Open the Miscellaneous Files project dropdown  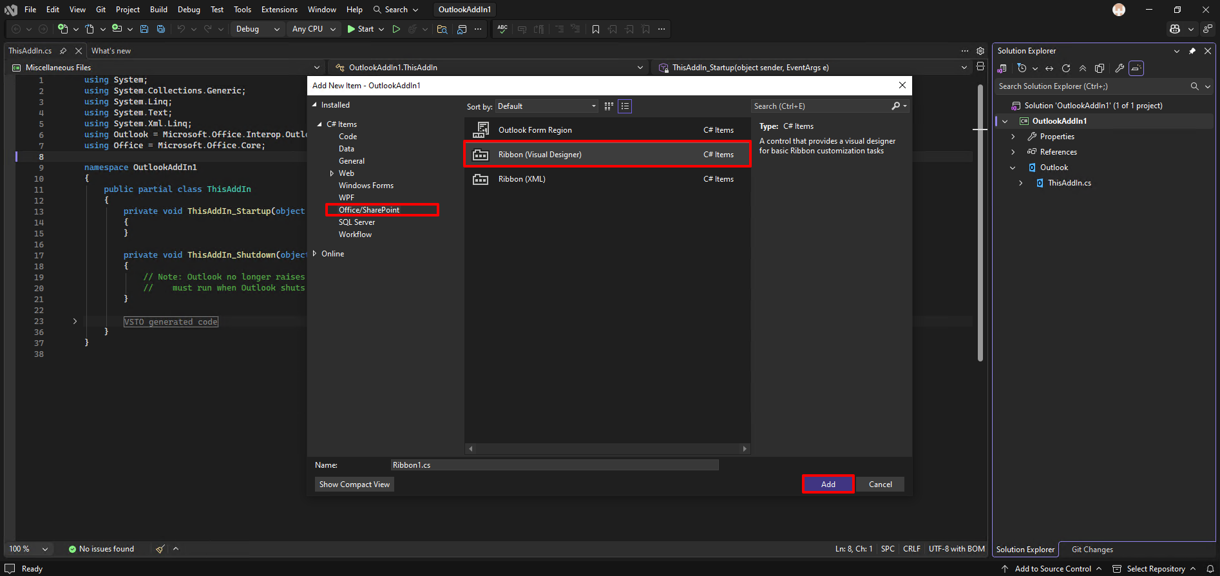(166, 68)
